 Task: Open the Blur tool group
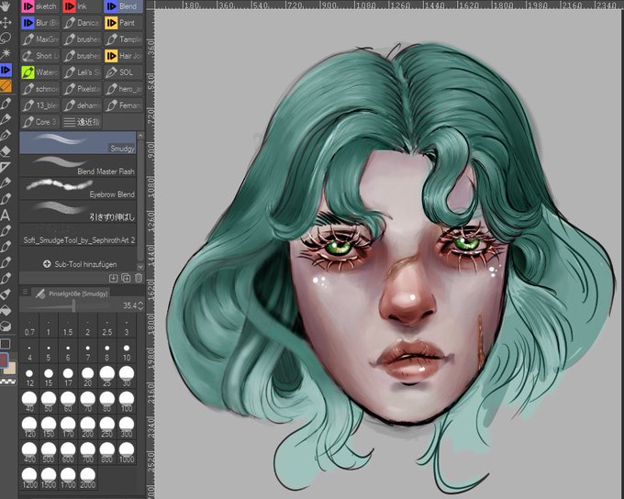tap(39, 23)
